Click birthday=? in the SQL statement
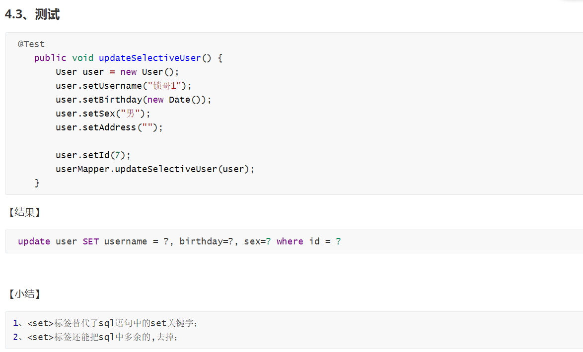The image size is (583, 352). pos(207,241)
